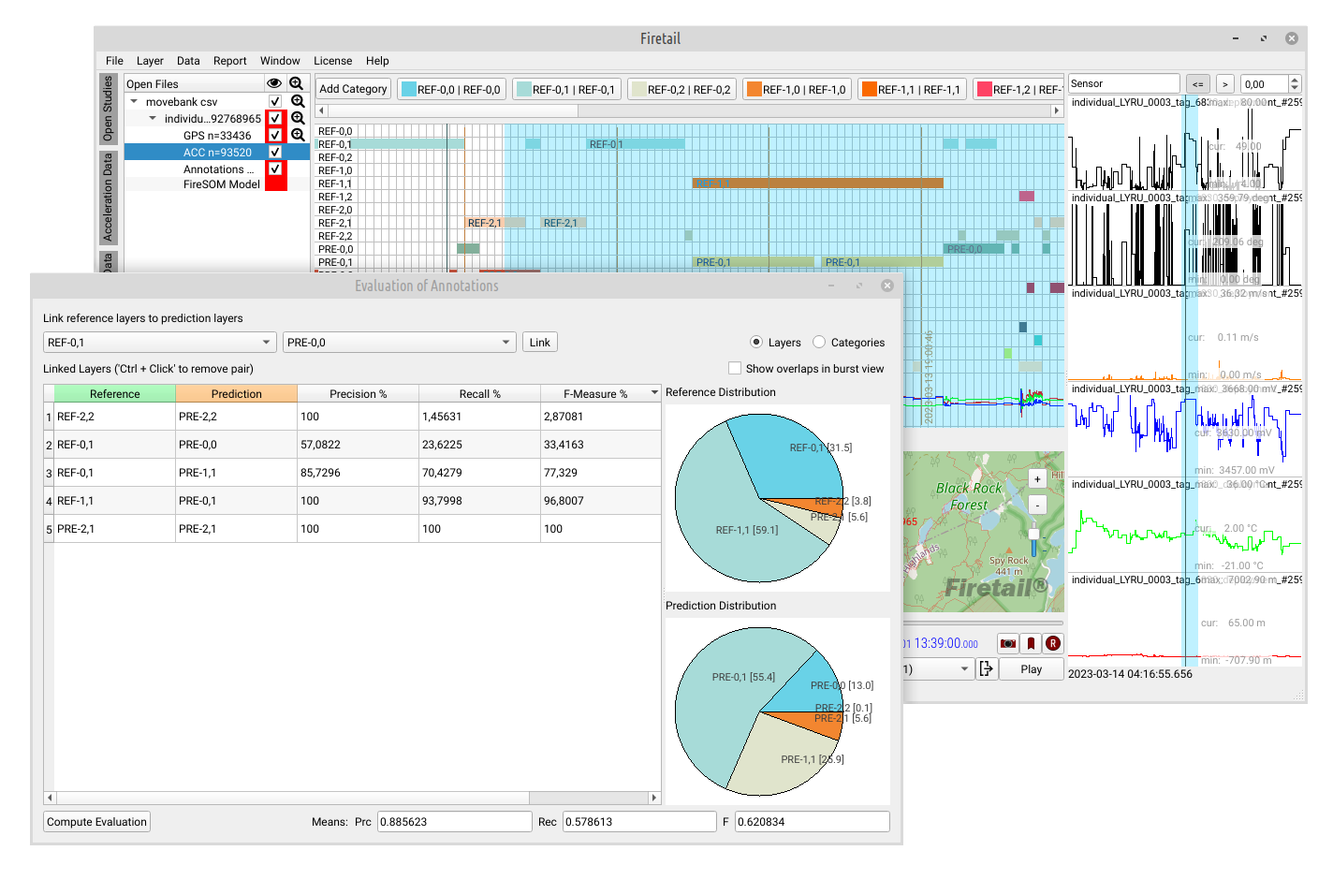This screenshot has width=1333, height=880.
Task: Toggle visibility checkbox for movebank csv
Action: click(x=275, y=101)
